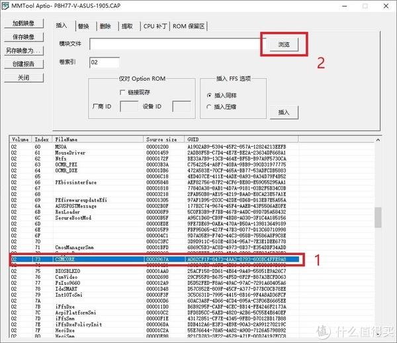397x343 pixels.
Task: Select the FEfirmwareupdateEfi module row
Action: (x=154, y=200)
